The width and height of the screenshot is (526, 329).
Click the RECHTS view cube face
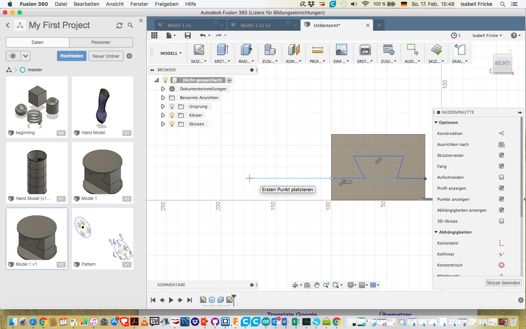(503, 63)
